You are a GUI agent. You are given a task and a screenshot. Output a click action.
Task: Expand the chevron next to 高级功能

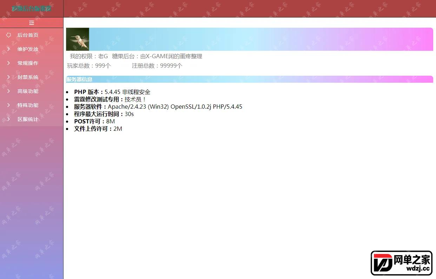tap(9, 91)
